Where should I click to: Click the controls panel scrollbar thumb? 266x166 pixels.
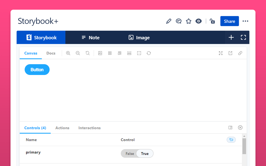(244, 146)
